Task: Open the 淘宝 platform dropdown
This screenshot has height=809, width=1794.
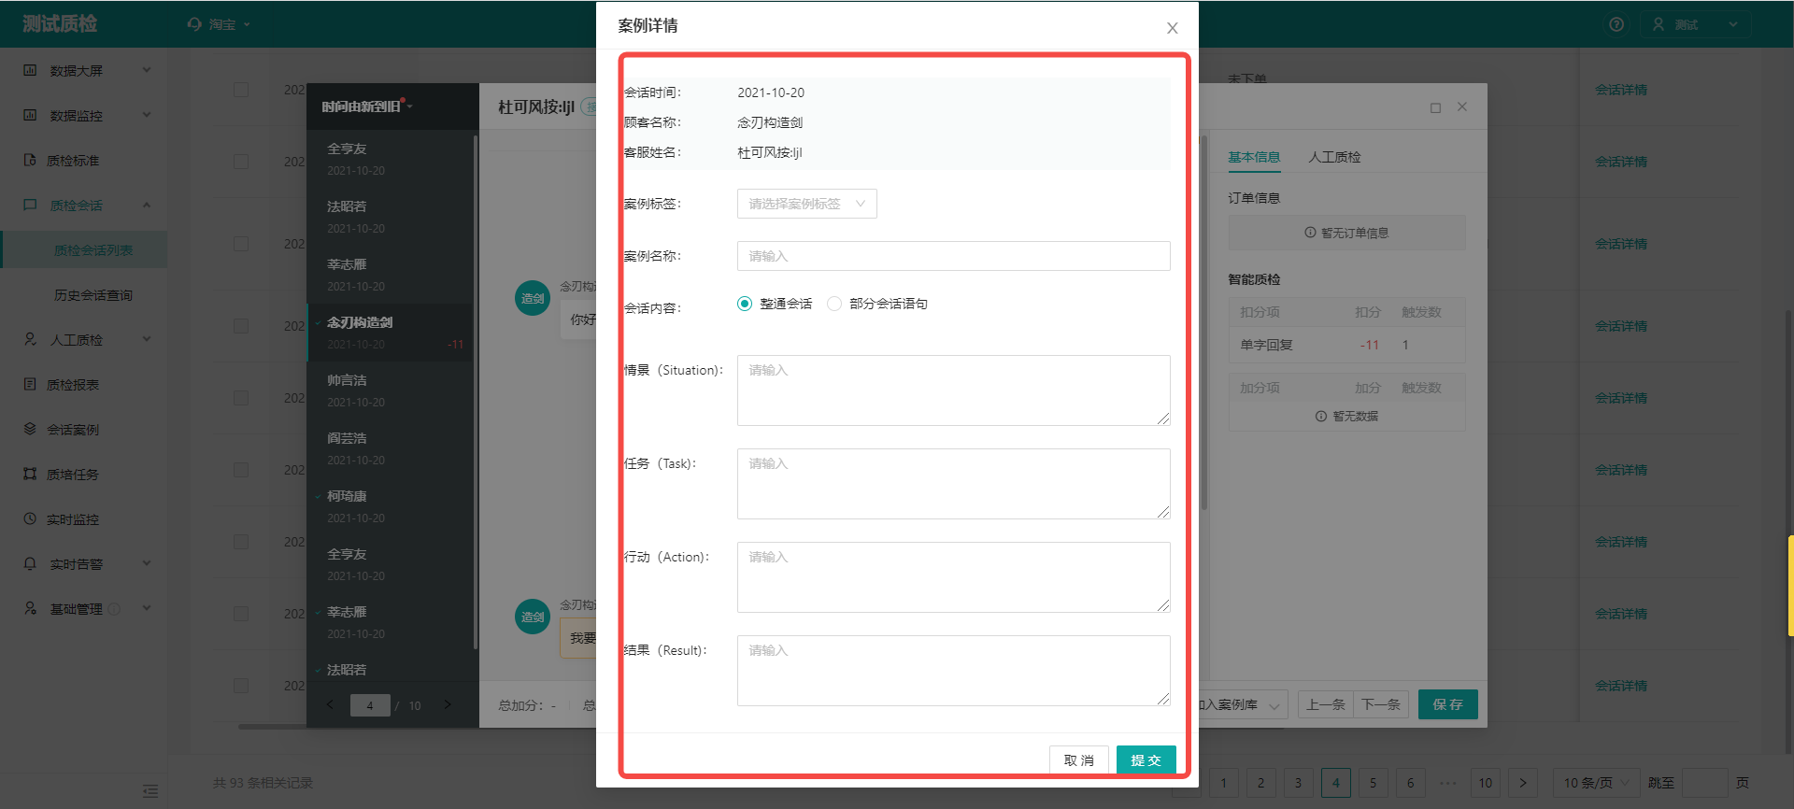Action: [221, 24]
